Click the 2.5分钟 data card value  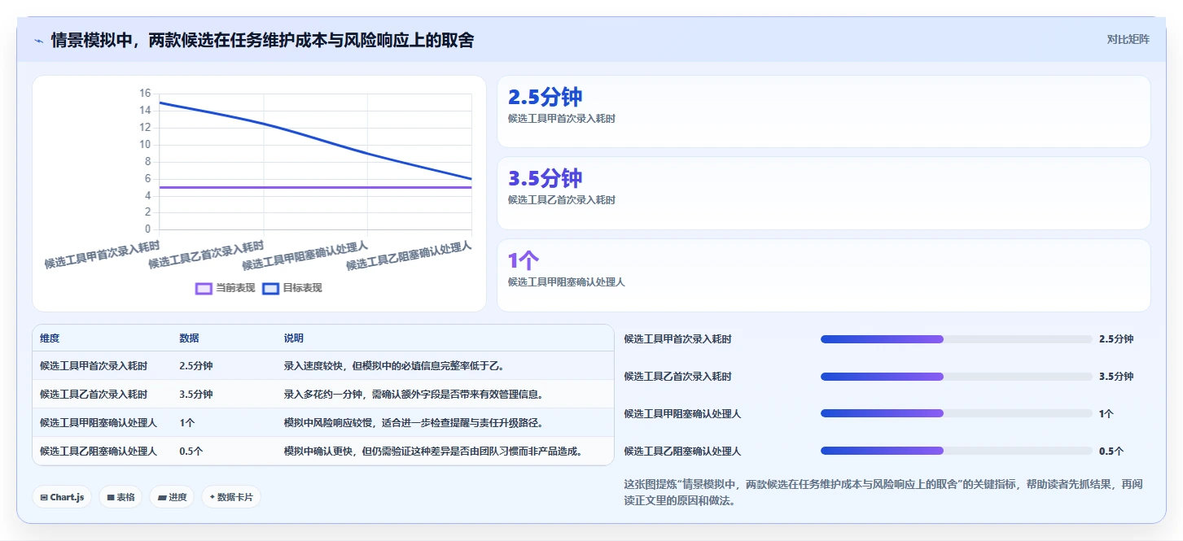pyautogui.click(x=545, y=97)
